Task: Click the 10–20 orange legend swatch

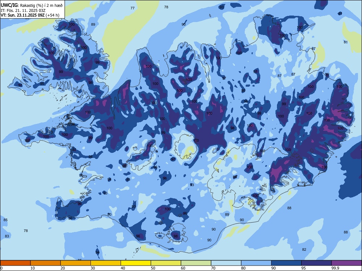Action: (x=46, y=263)
